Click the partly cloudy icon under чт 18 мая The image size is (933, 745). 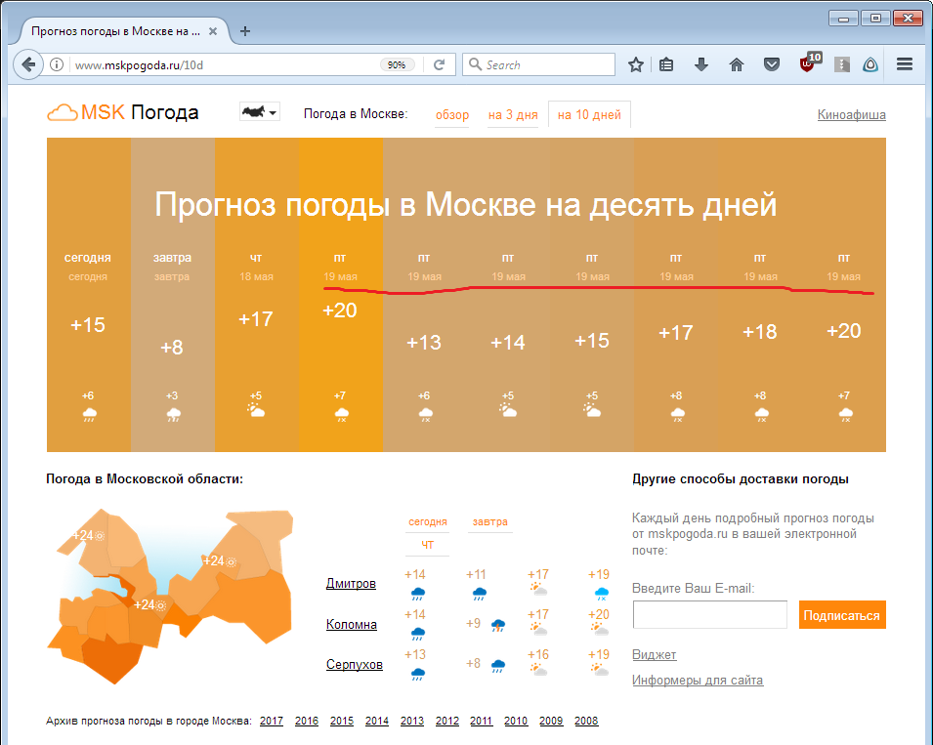(x=256, y=410)
